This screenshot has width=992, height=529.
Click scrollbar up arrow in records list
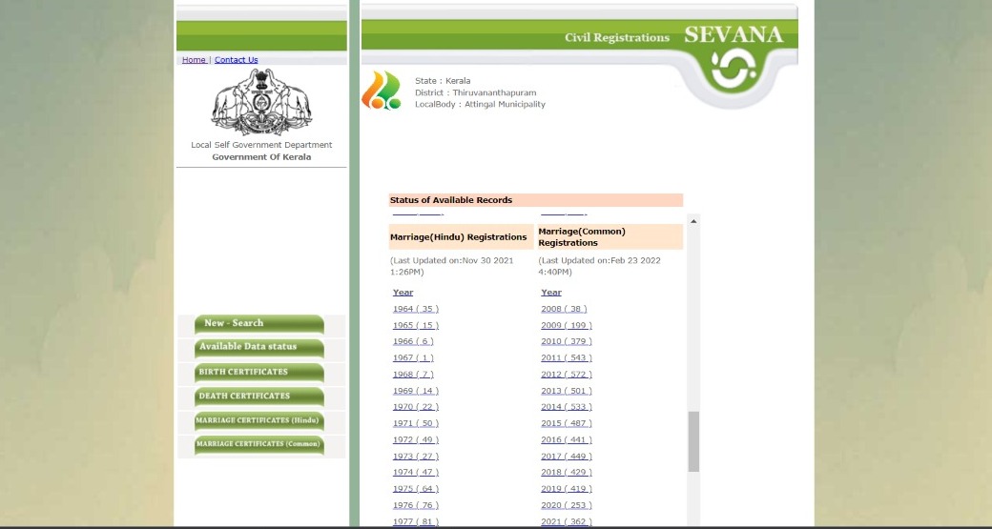693,221
